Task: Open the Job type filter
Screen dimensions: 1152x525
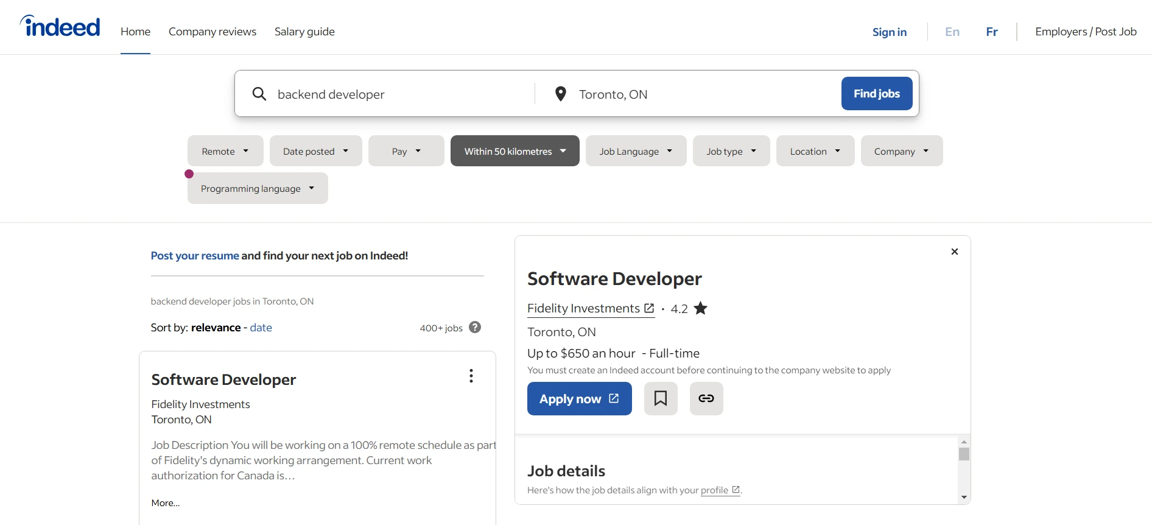Action: tap(731, 151)
